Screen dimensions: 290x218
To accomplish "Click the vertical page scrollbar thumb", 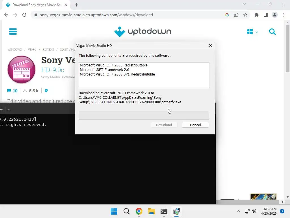I will 287,49.
